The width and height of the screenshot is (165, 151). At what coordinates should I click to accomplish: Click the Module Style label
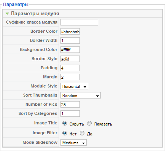click(x=44, y=86)
